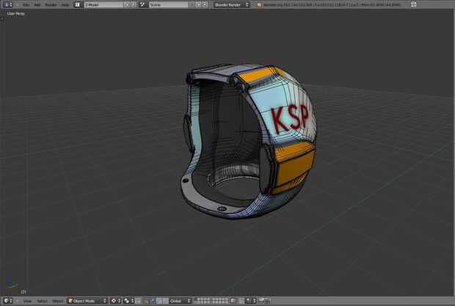Open the View menu in viewport header

point(27,301)
